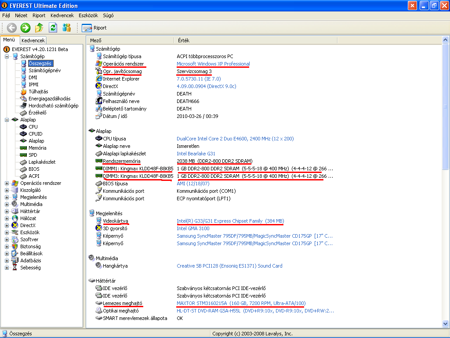Select the Érzékelő sensor item
This screenshot has height=338, width=450.
pyautogui.click(x=37, y=113)
